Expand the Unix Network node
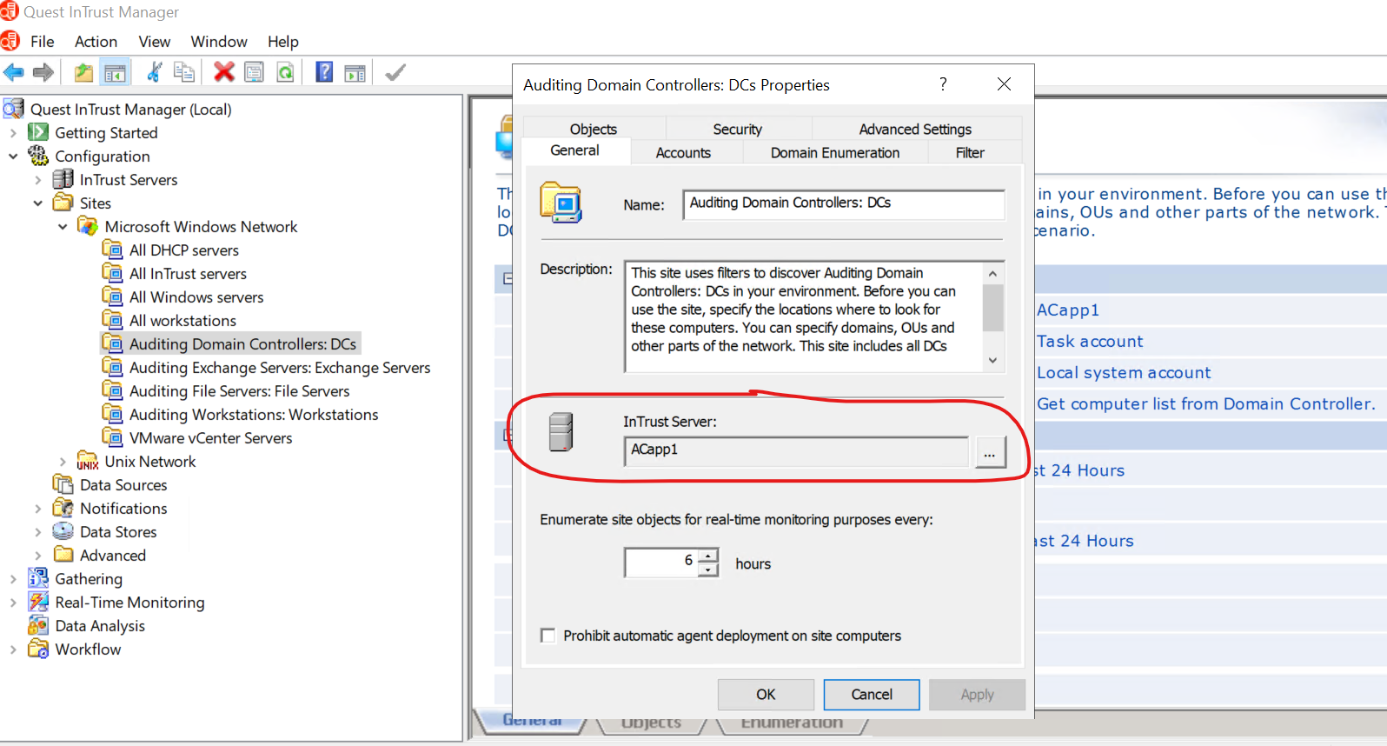This screenshot has height=746, width=1387. click(x=63, y=462)
